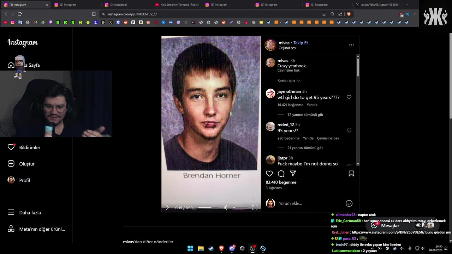Go back using the browser back arrow
The image size is (452, 254).
(6, 14)
